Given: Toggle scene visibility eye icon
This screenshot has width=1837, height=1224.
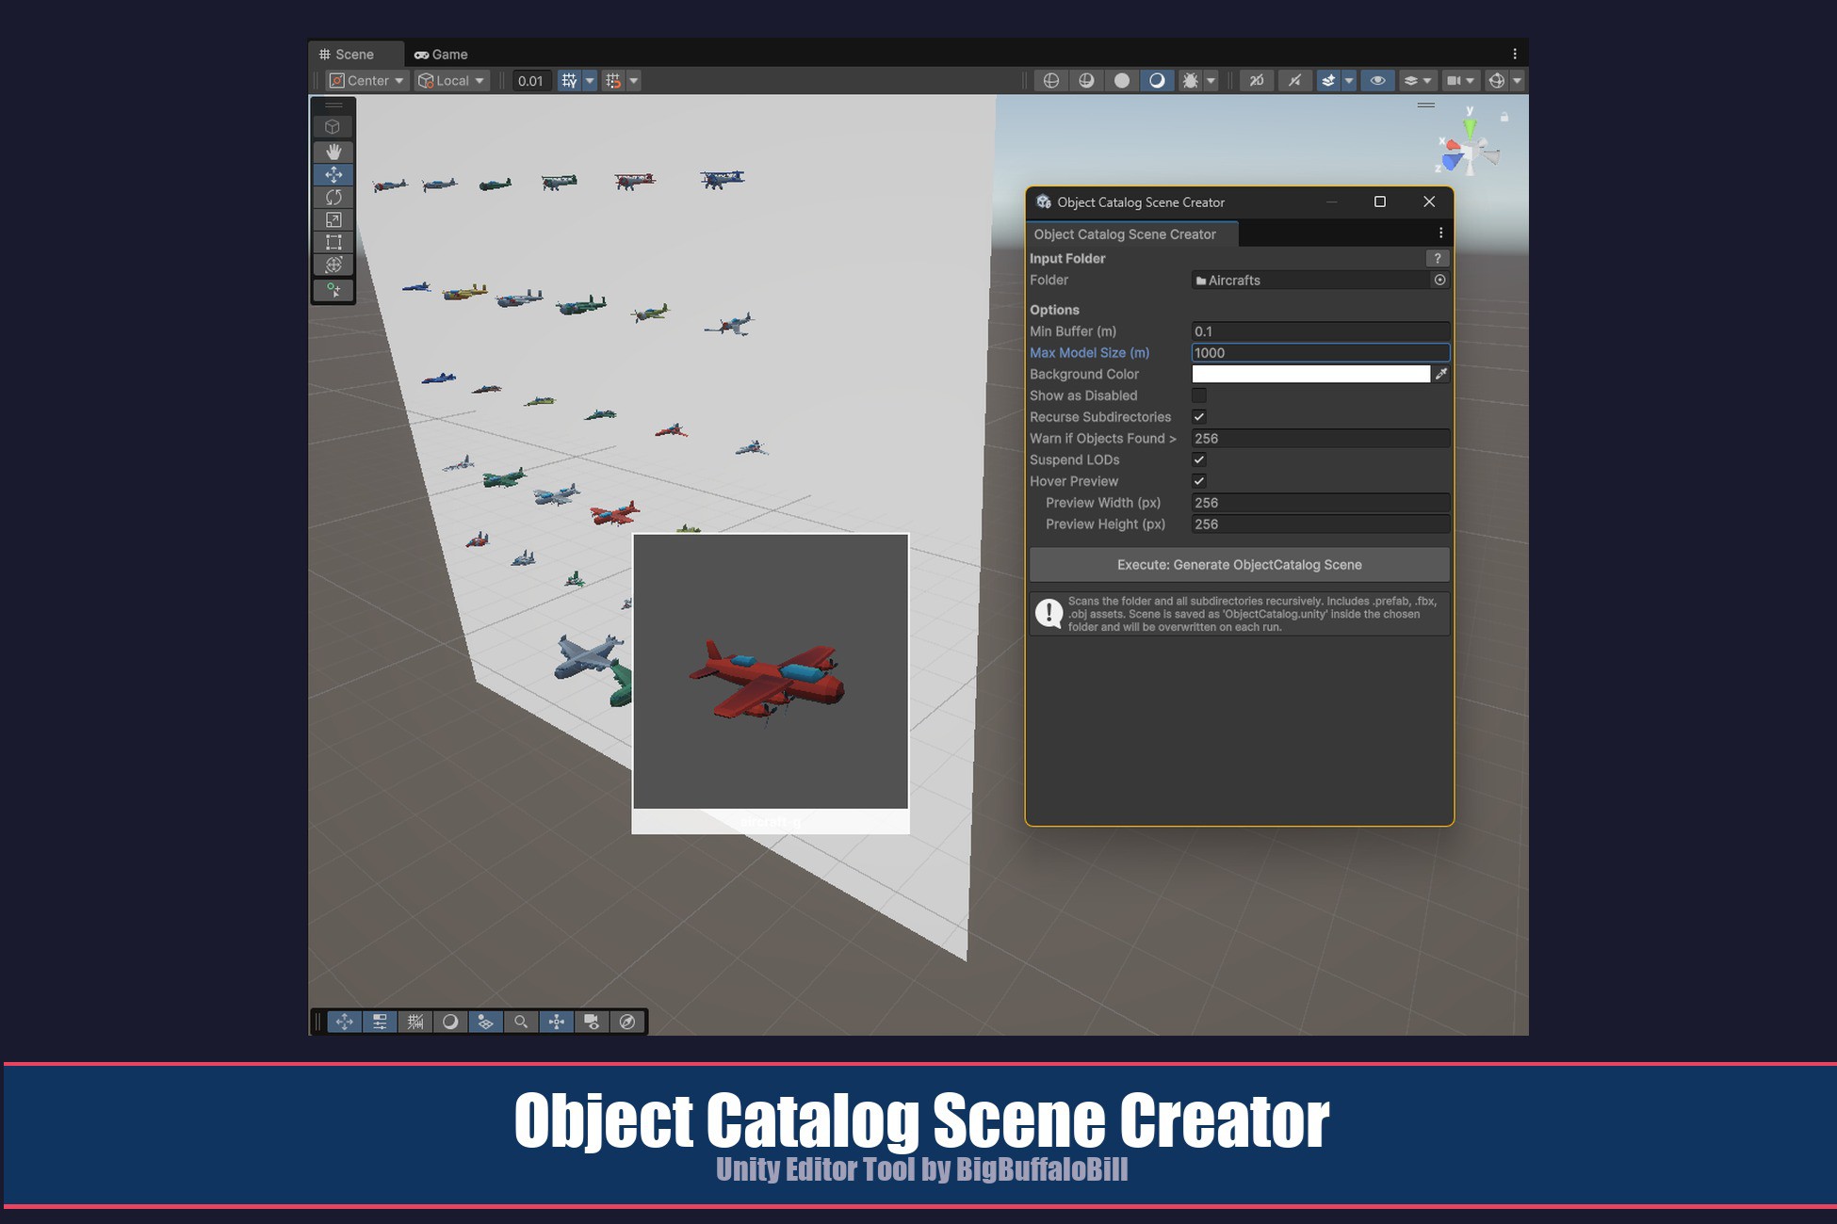Looking at the screenshot, I should click(x=1377, y=81).
